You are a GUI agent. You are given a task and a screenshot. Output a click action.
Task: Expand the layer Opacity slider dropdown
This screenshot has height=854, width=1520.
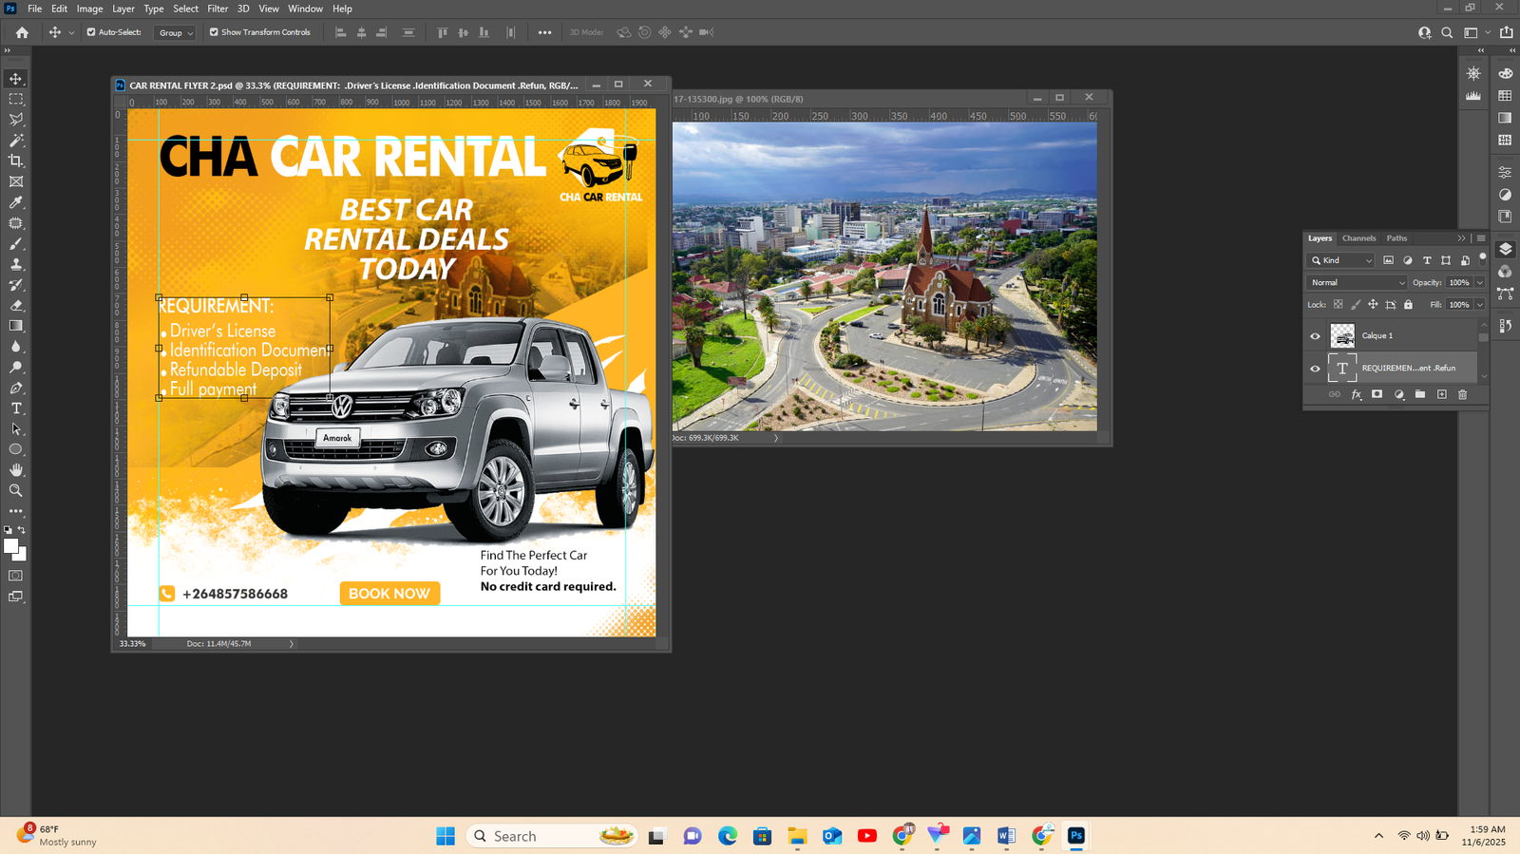click(1479, 282)
